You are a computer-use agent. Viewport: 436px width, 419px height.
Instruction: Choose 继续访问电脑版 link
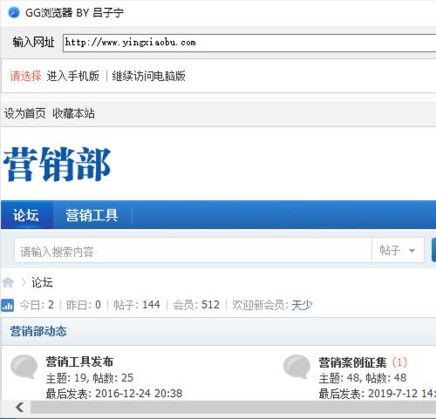point(148,76)
